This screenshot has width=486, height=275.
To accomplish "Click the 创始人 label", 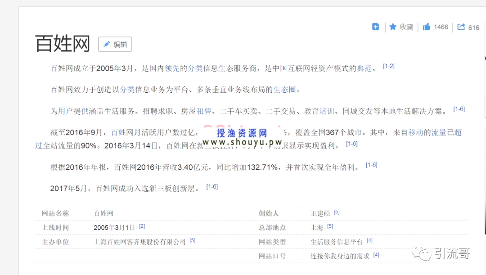I will pos(269,213).
